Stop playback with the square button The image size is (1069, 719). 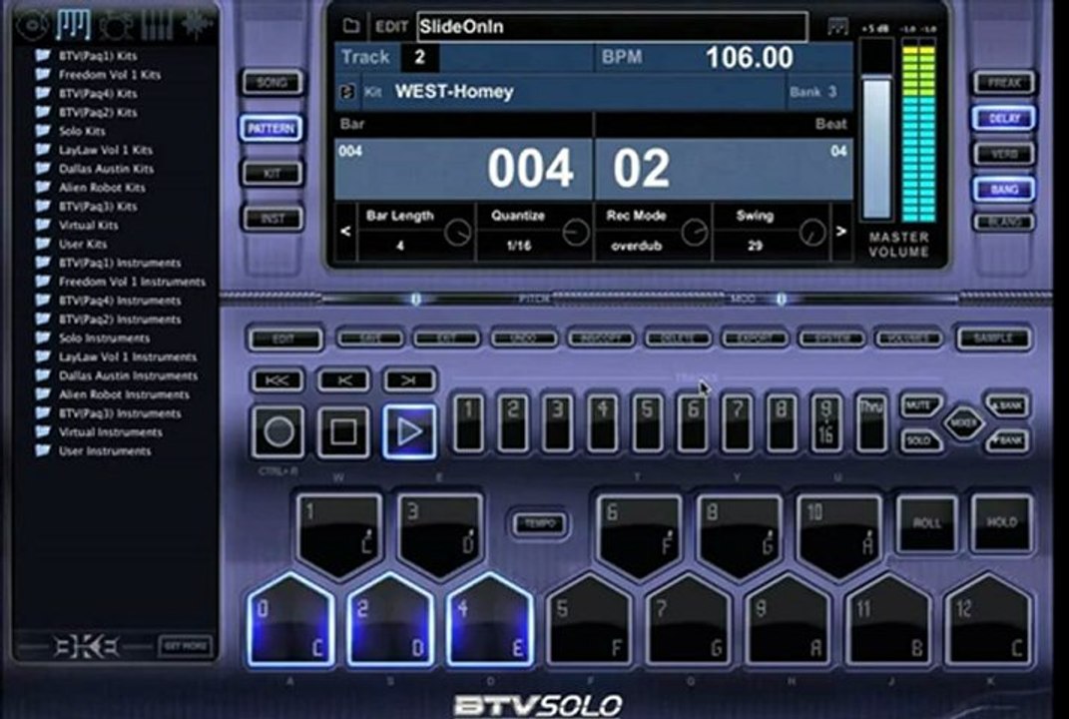343,431
